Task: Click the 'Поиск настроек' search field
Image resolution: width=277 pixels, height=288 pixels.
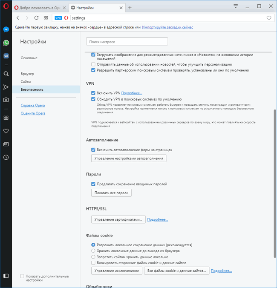Action: pos(127,42)
